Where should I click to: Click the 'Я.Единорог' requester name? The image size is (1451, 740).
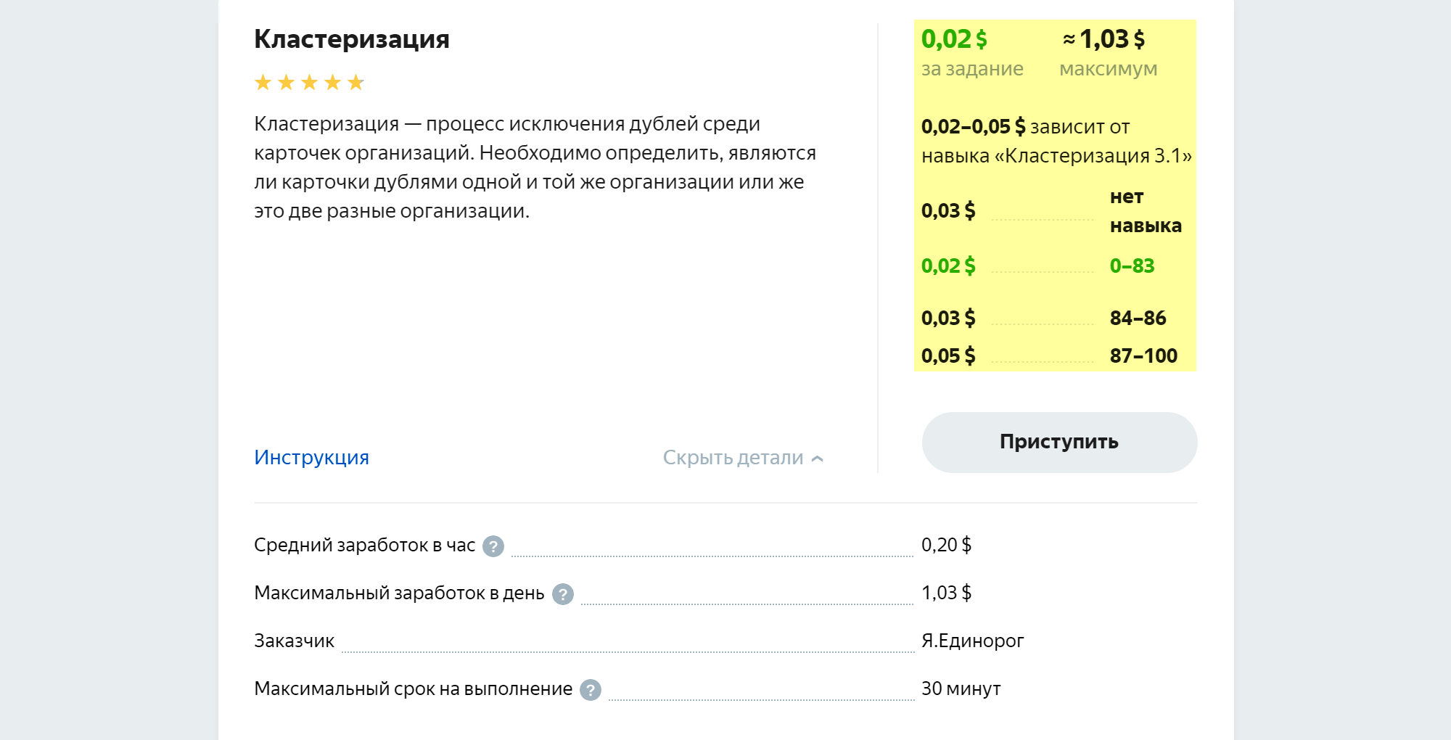[972, 641]
